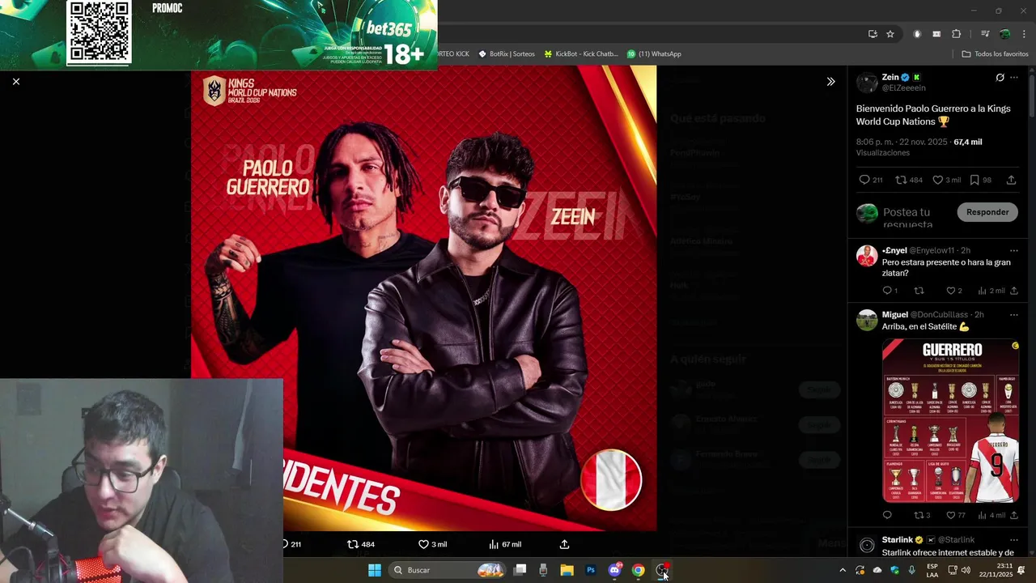Open Chrome profile avatar
This screenshot has width=1036, height=583.
pyautogui.click(x=1004, y=34)
